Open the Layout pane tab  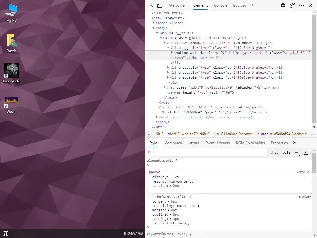click(194, 143)
